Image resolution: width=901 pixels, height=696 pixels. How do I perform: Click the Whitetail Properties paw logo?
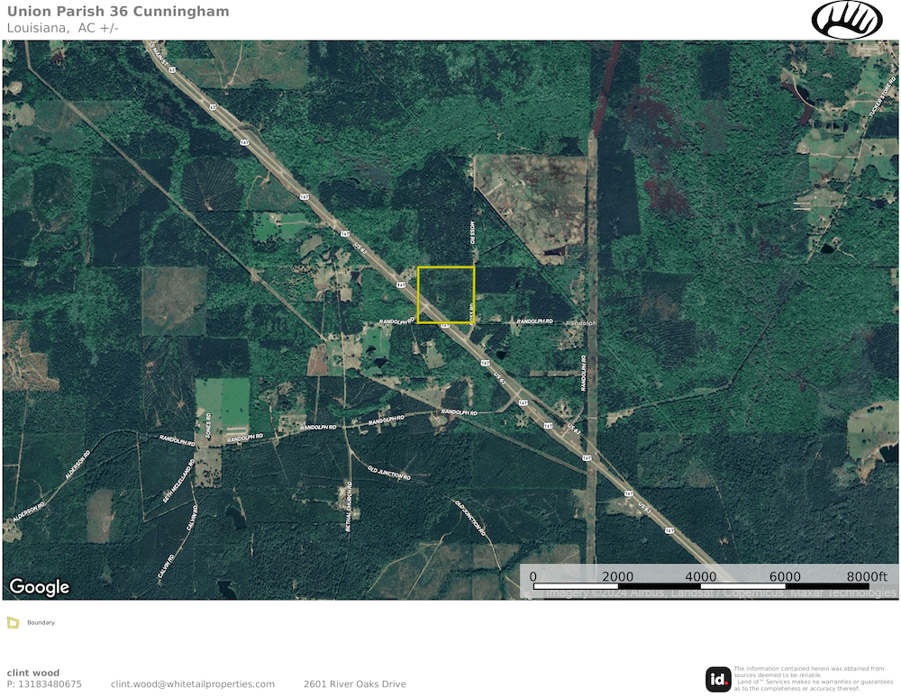click(x=847, y=19)
